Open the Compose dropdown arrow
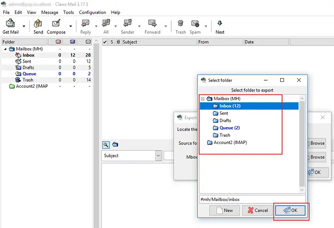This screenshot has height=228, width=334. 71,26
